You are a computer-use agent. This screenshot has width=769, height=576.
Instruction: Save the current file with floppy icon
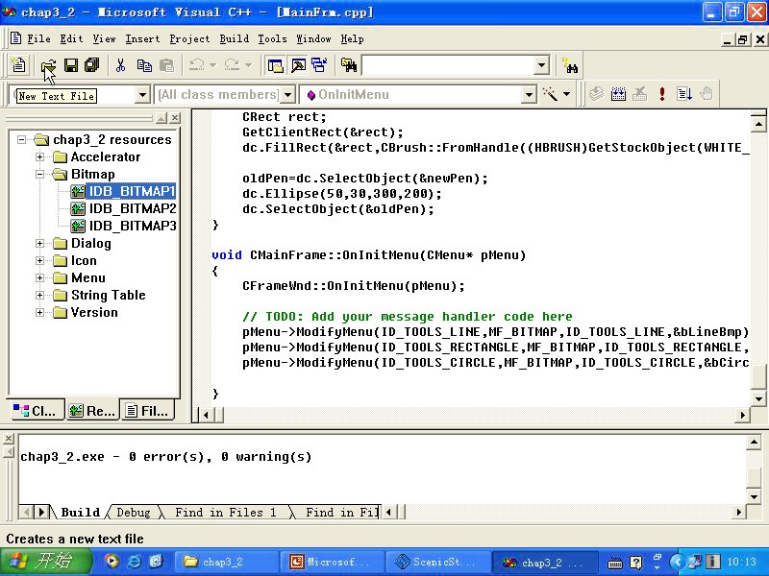click(71, 65)
